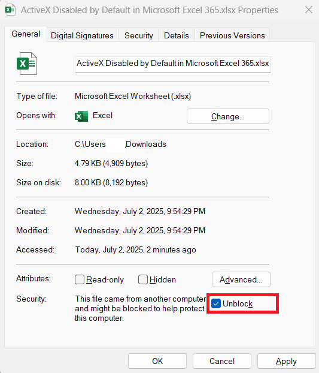Open Advanced... attributes
319x373 pixels.
click(x=241, y=279)
